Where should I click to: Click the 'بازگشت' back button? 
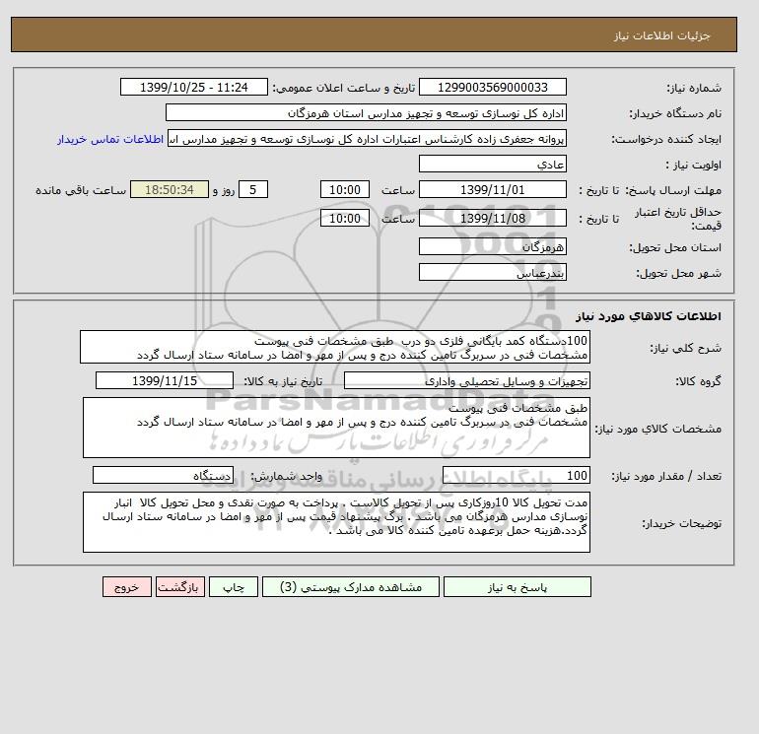(x=180, y=587)
